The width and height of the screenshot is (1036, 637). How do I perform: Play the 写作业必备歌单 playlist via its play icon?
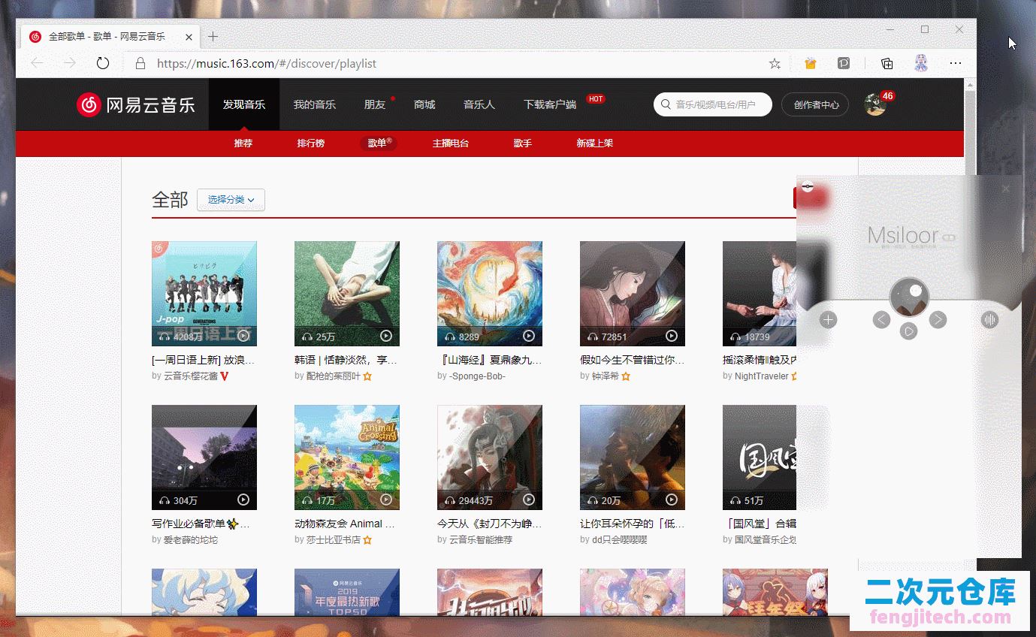(x=243, y=500)
